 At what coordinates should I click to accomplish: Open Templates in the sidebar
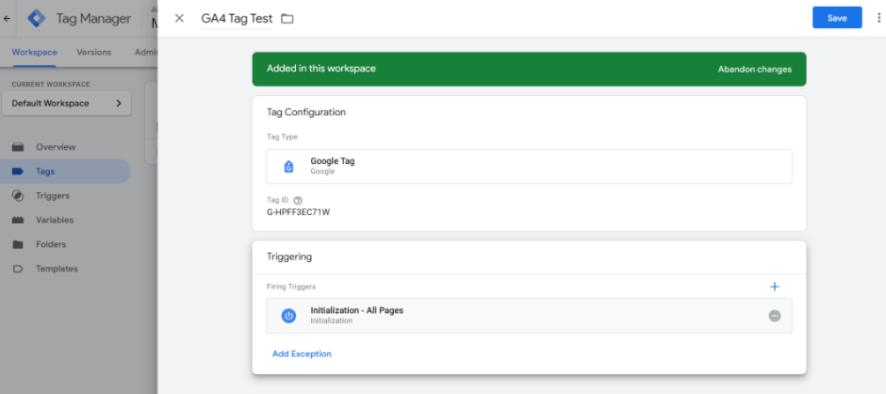tap(57, 269)
